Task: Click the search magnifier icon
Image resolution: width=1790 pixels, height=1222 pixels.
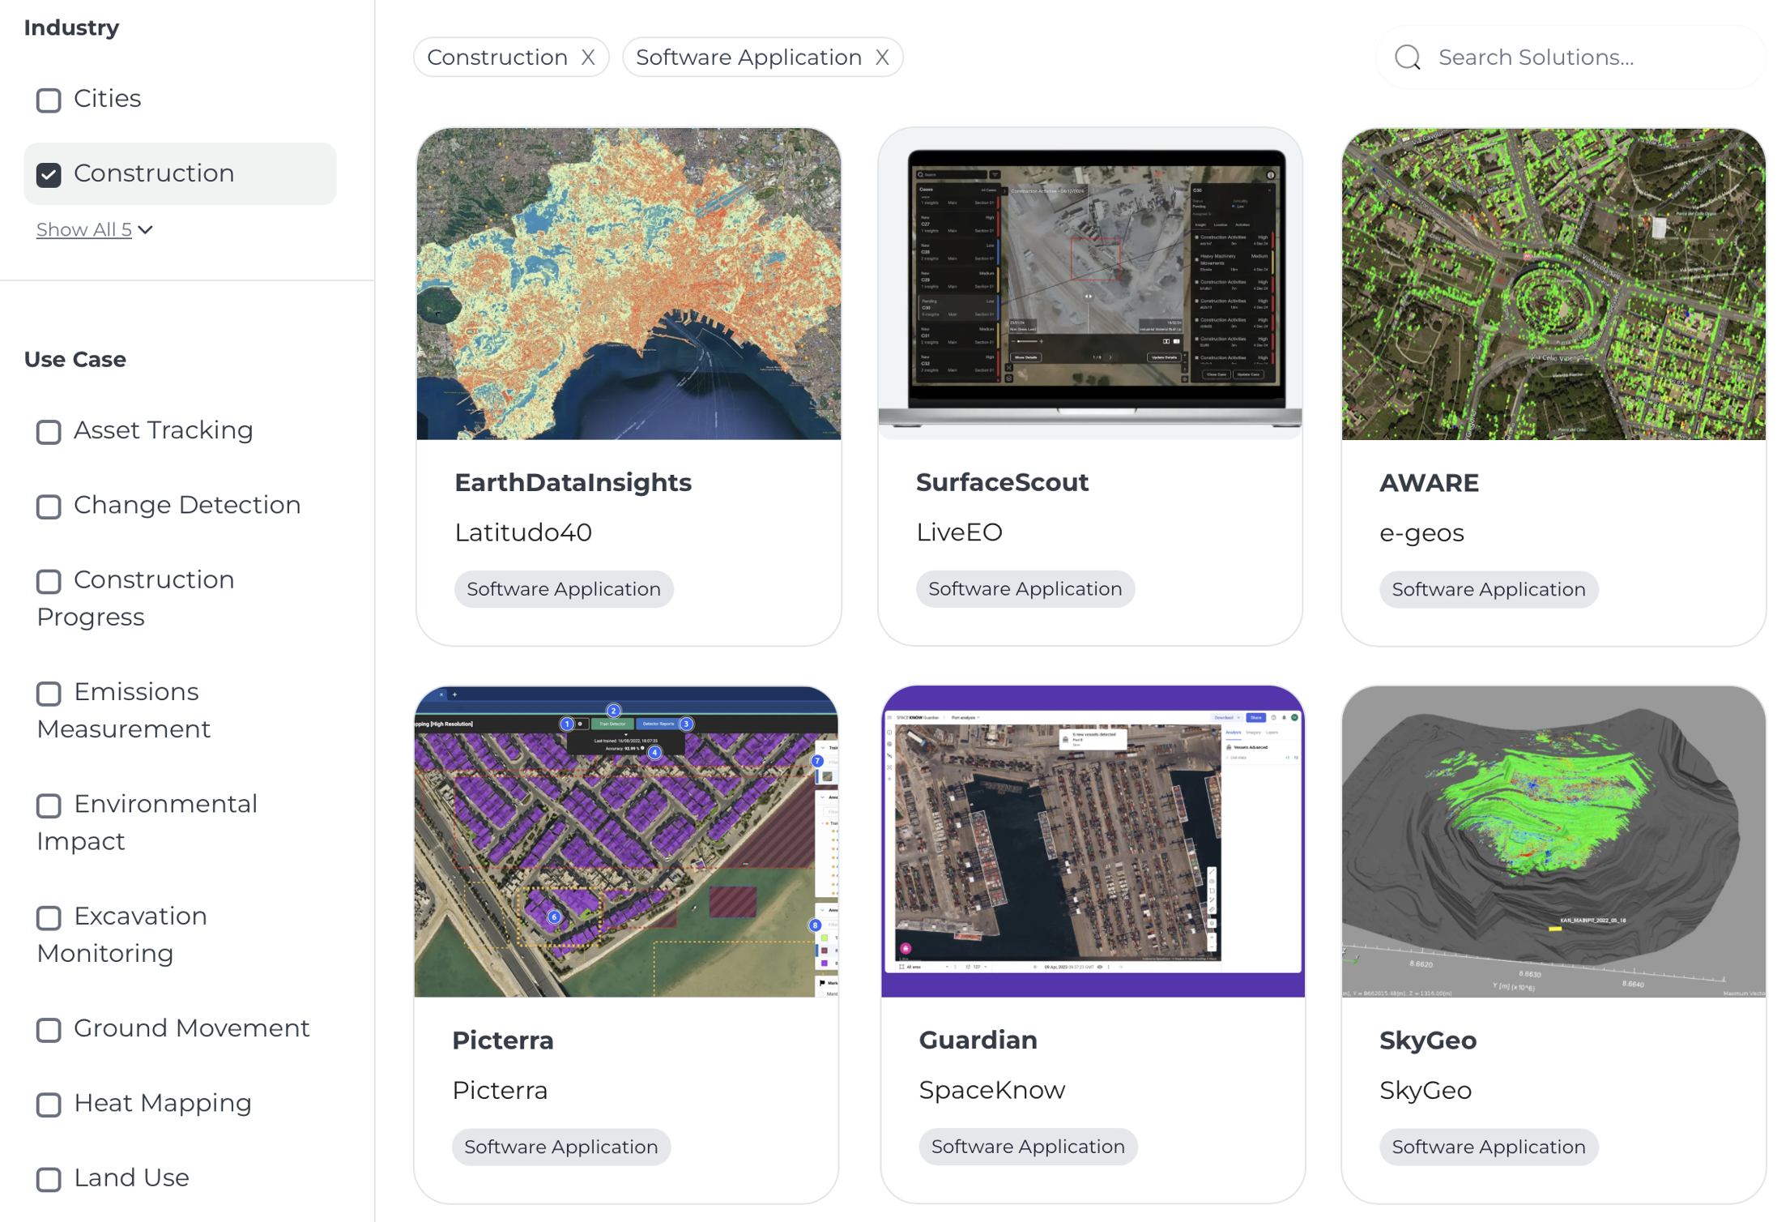Action: click(x=1408, y=57)
